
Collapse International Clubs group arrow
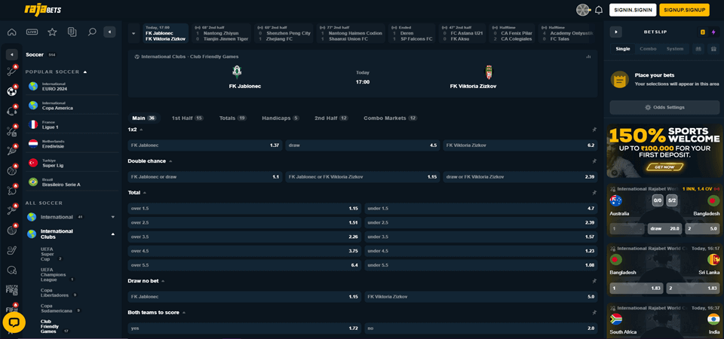[x=112, y=234]
